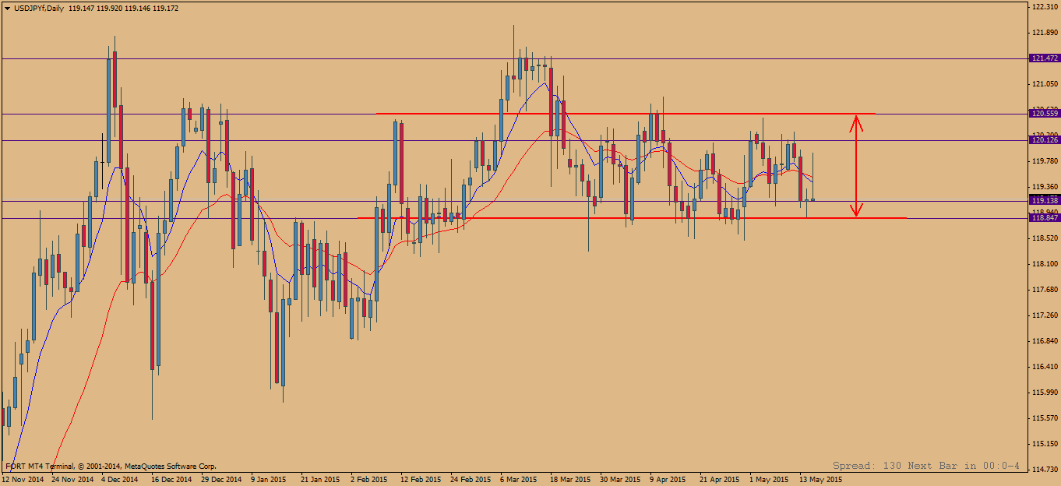Viewport: 1061px width, 486px height.
Task: Click the 116.410 price axis value
Action: click(1044, 367)
